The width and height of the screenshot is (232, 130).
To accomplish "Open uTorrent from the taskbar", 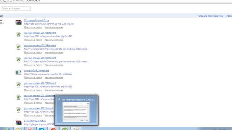I will point(65,129).
